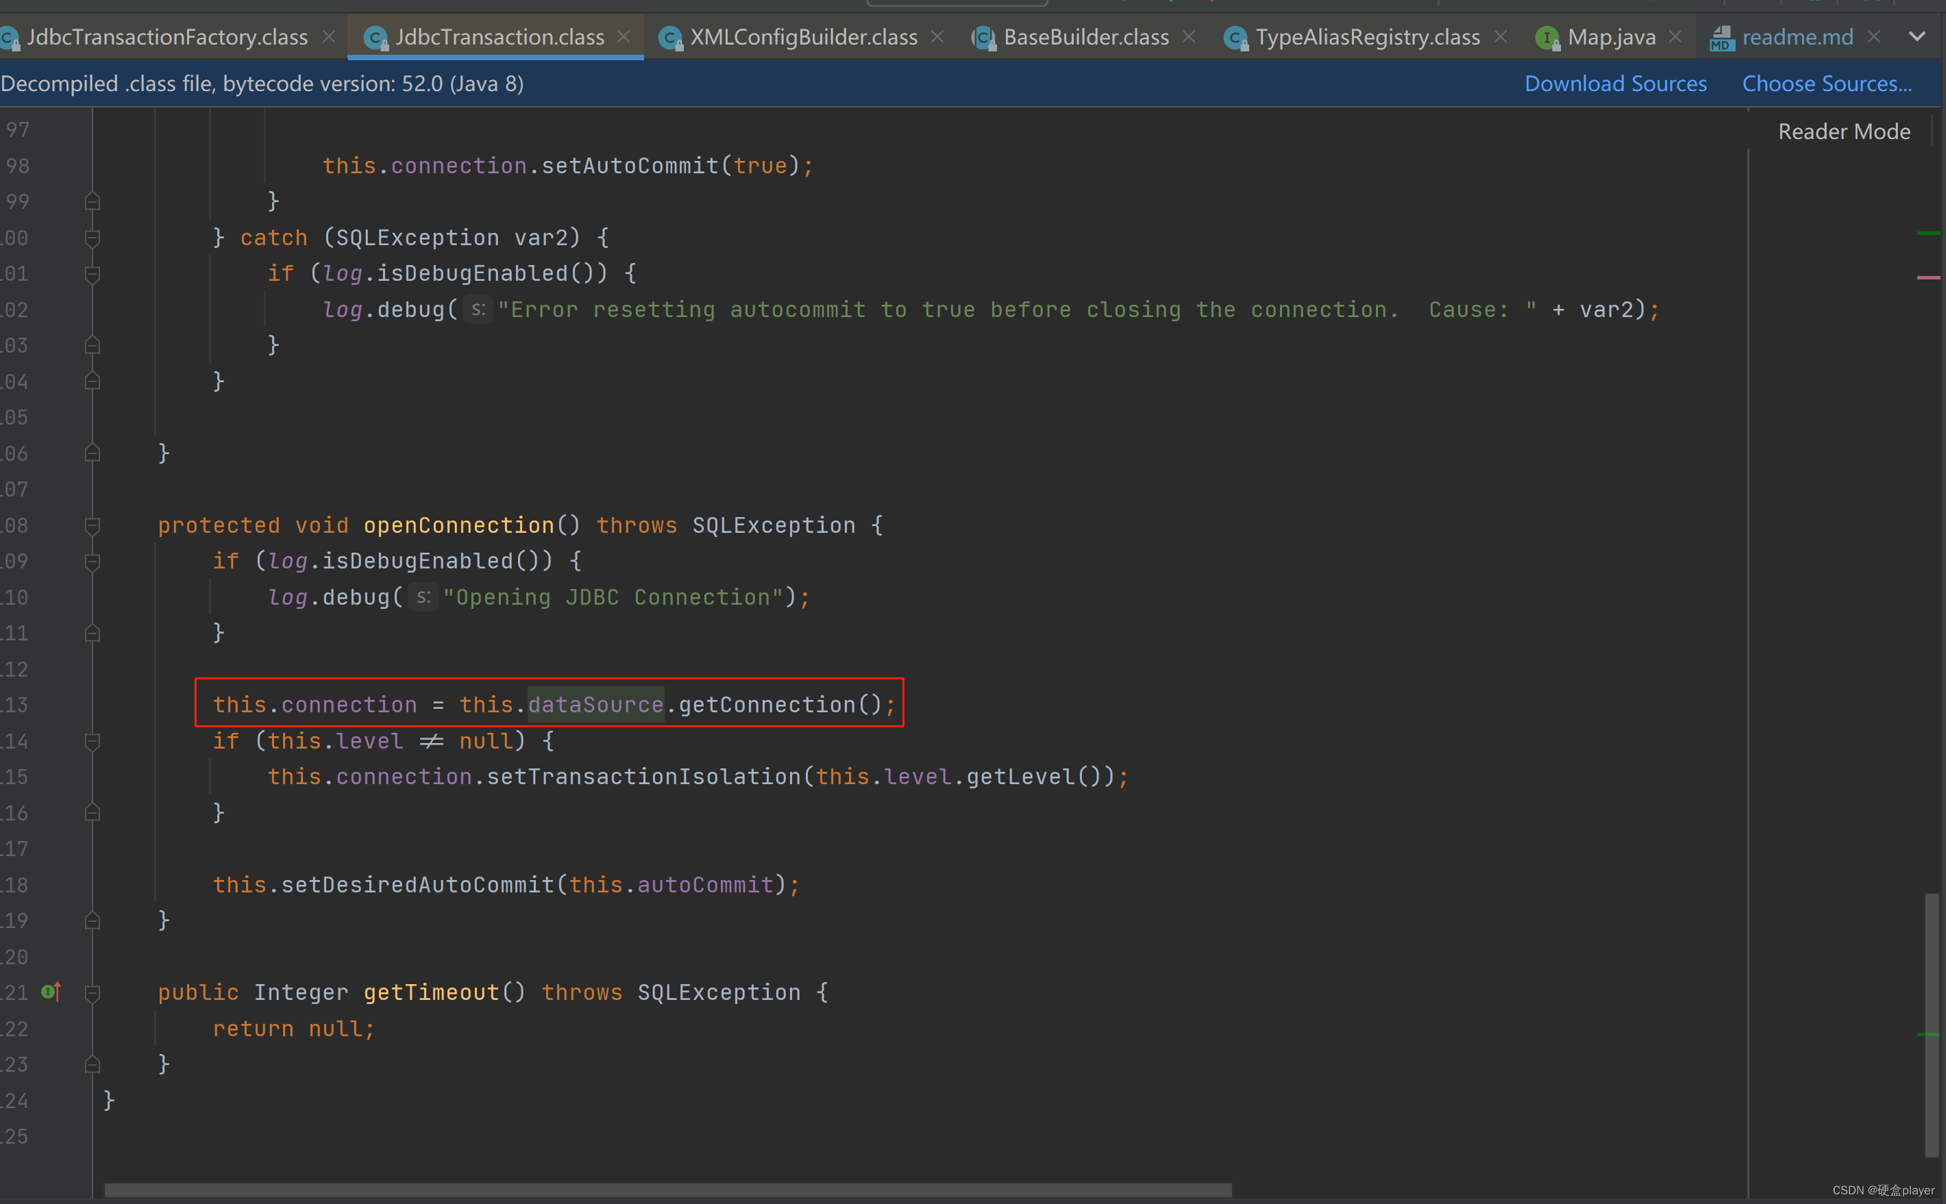The image size is (1946, 1204).
Task: Click the top green stripe marker
Action: click(1928, 234)
